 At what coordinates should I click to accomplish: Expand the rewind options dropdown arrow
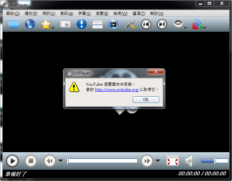coord(60,160)
